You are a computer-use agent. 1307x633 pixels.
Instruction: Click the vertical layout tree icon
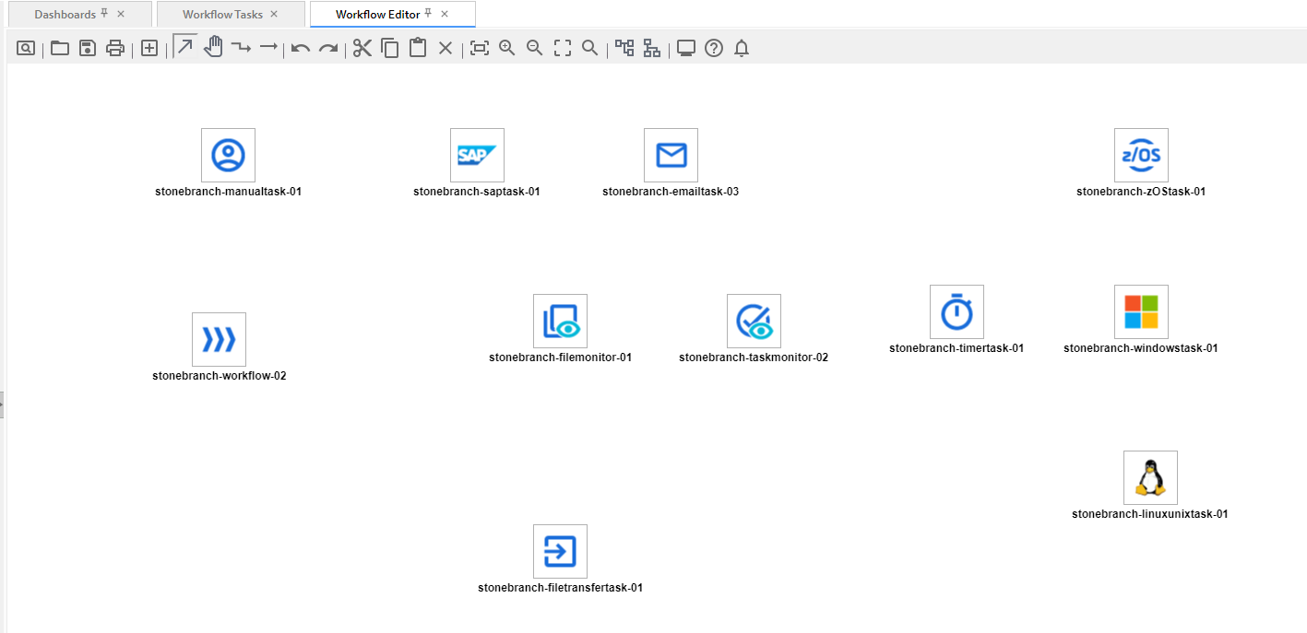click(652, 48)
